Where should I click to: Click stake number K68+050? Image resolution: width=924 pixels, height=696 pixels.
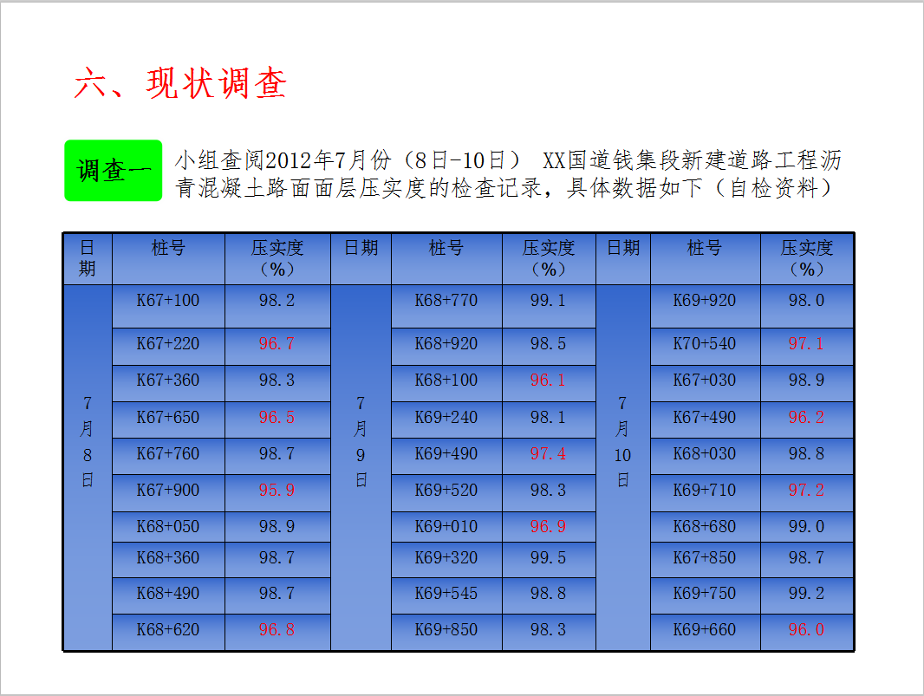(168, 526)
